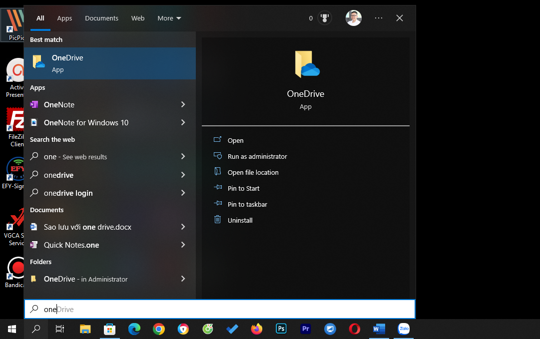Click the 'one - See web results' text
Screen dimensions: 540x339
pos(75,157)
